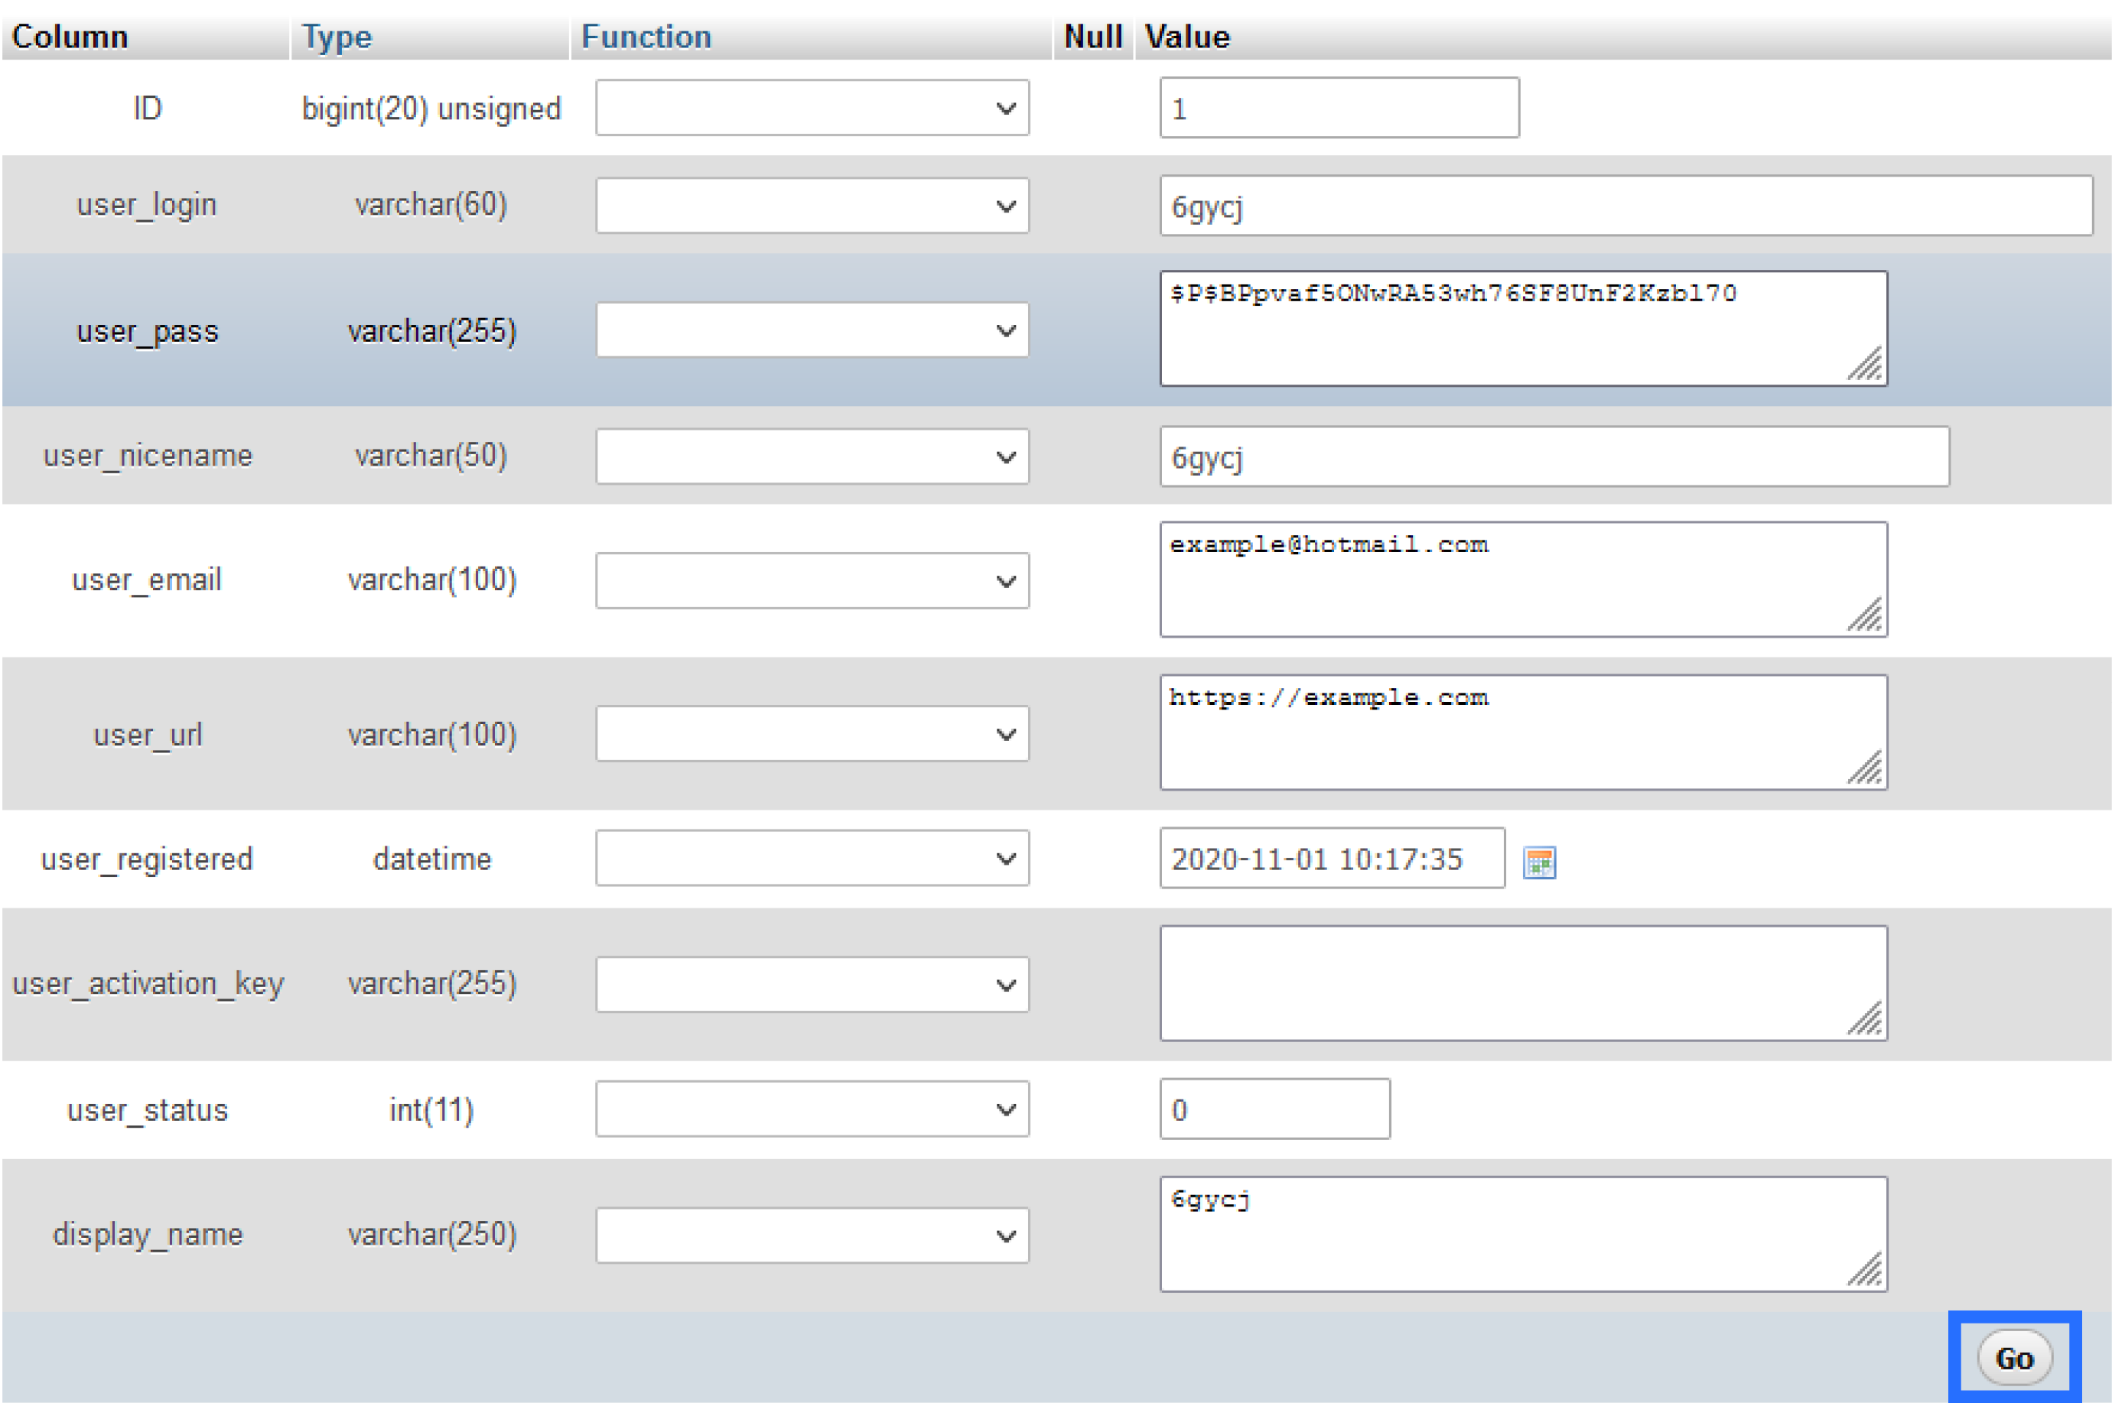
Task: Select the user_status field containing 0
Action: pyautogui.click(x=1274, y=1109)
